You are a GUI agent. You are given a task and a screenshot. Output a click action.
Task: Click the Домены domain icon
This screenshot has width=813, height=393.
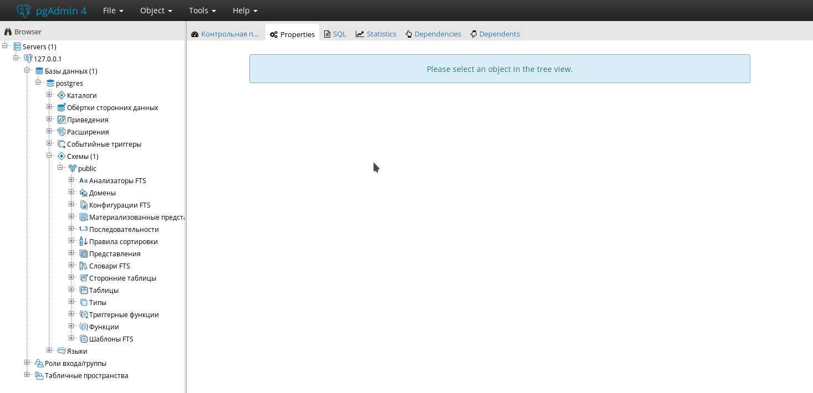[84, 193]
